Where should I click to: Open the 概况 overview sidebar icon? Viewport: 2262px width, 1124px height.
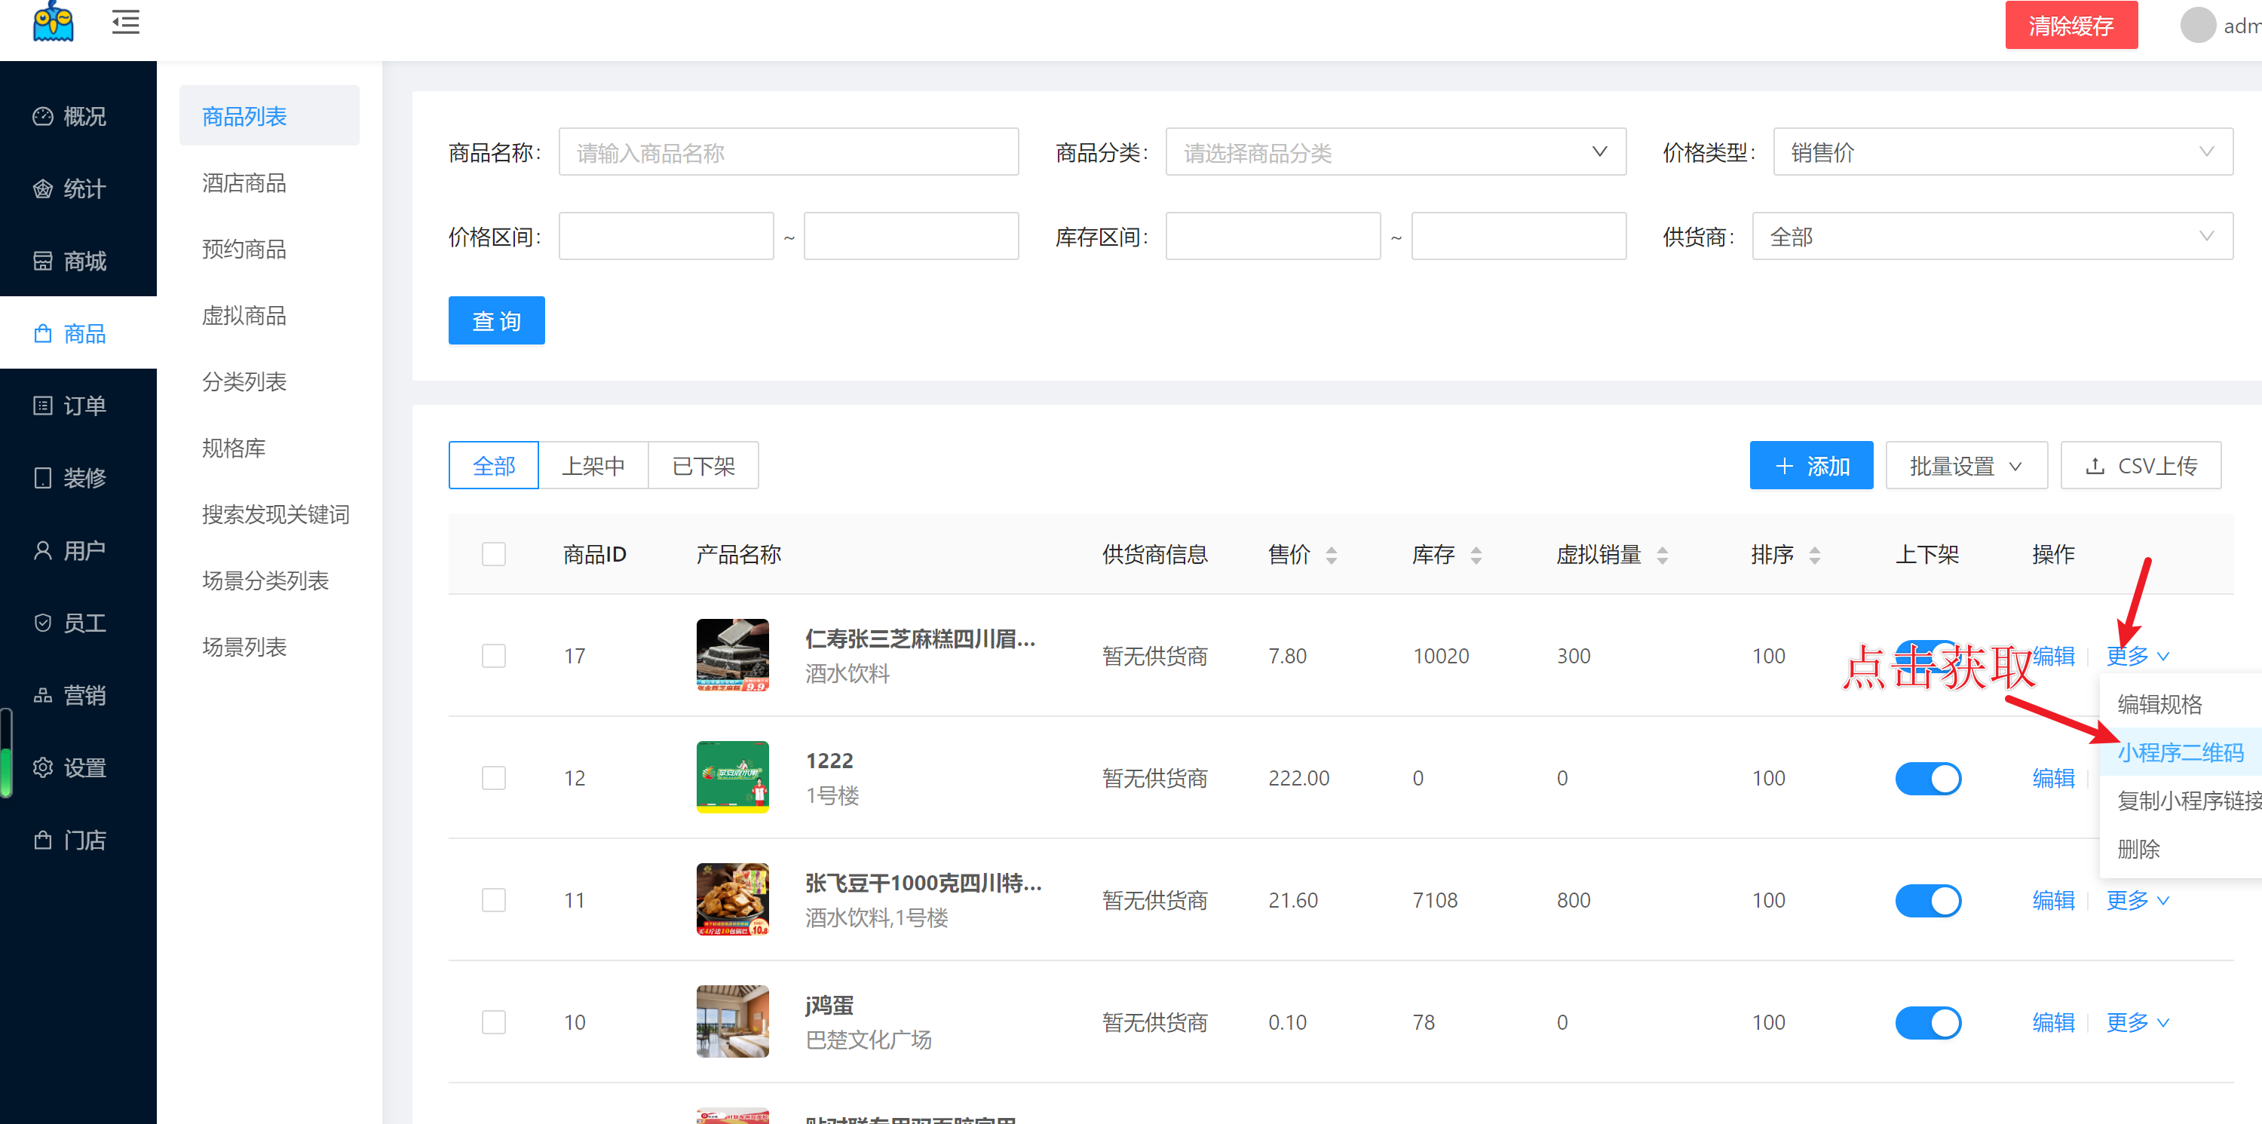[x=42, y=116]
